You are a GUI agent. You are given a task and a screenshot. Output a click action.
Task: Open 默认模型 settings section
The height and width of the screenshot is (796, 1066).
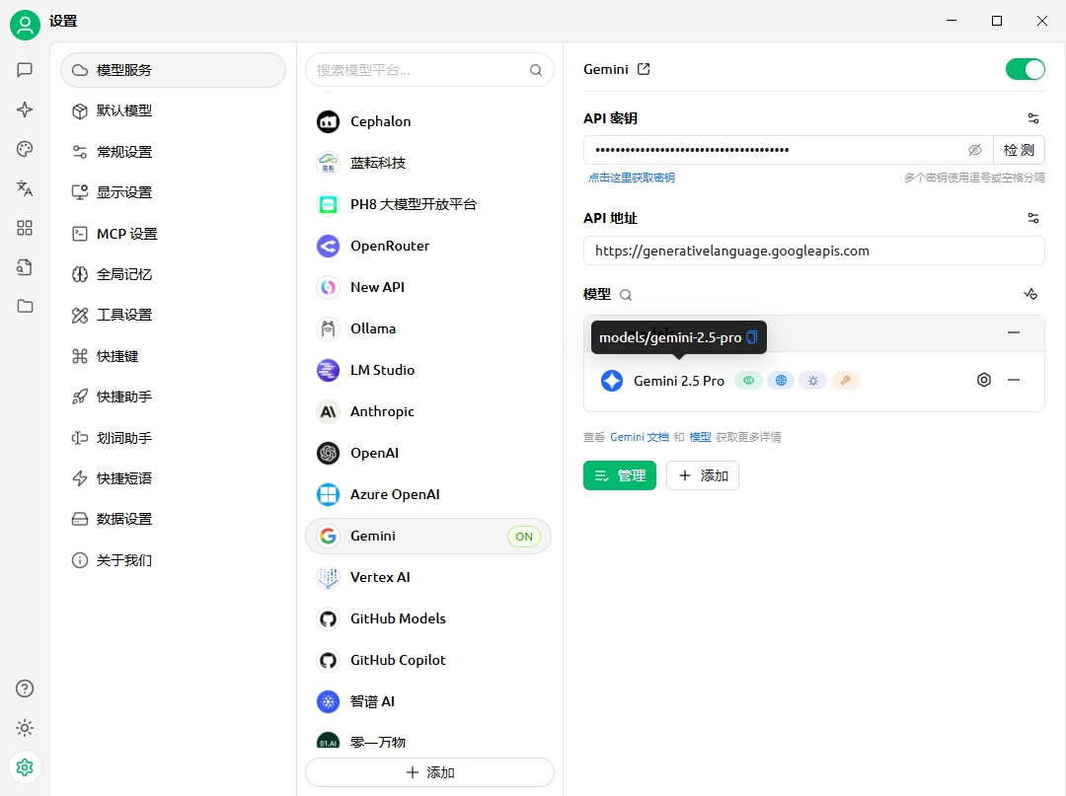173,110
